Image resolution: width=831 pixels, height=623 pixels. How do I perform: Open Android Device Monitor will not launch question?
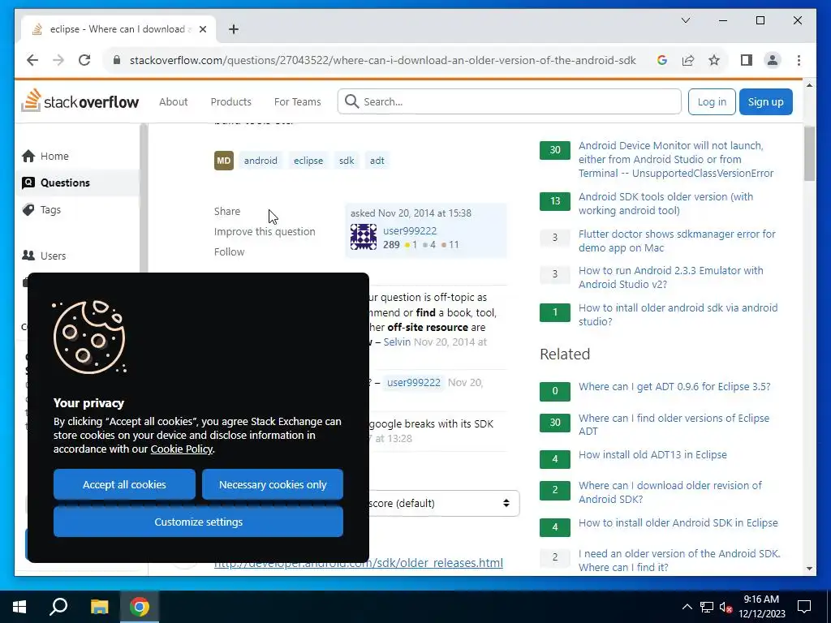(676, 160)
